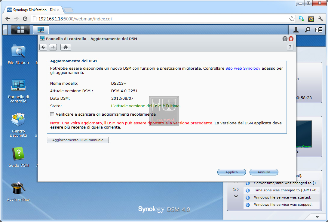The image size is (328, 222).
Task: Maximize the browser window
Action: click(308, 3)
